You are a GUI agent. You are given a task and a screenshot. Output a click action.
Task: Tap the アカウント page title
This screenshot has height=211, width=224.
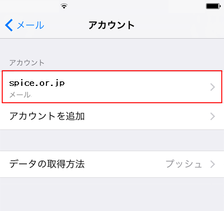(111, 25)
